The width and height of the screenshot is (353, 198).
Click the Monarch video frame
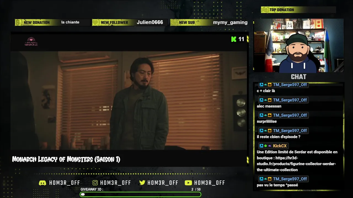[x=129, y=100]
